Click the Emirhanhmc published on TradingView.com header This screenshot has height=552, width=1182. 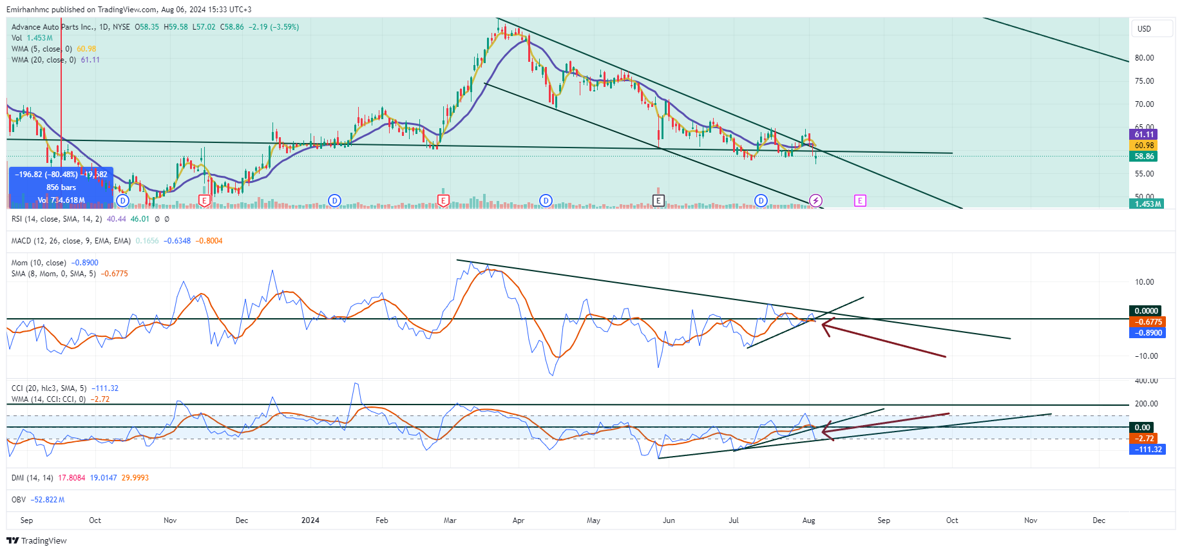click(129, 10)
